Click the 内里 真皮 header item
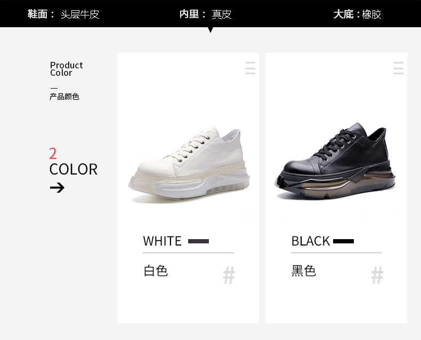This screenshot has height=340, width=421. (205, 14)
